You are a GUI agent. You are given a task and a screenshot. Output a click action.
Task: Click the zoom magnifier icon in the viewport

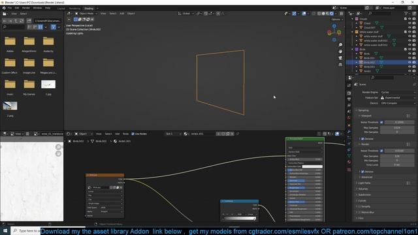340,45
